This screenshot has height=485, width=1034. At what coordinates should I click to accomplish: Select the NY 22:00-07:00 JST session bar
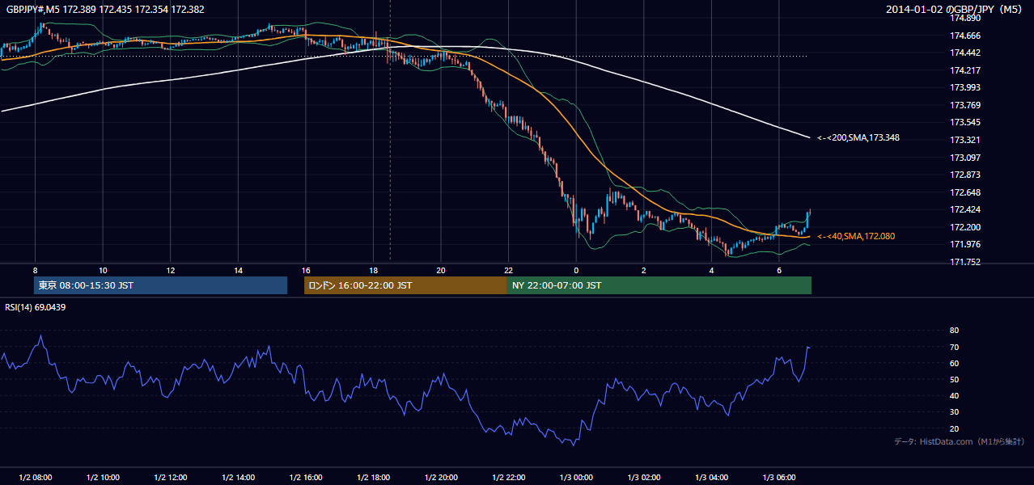click(659, 285)
